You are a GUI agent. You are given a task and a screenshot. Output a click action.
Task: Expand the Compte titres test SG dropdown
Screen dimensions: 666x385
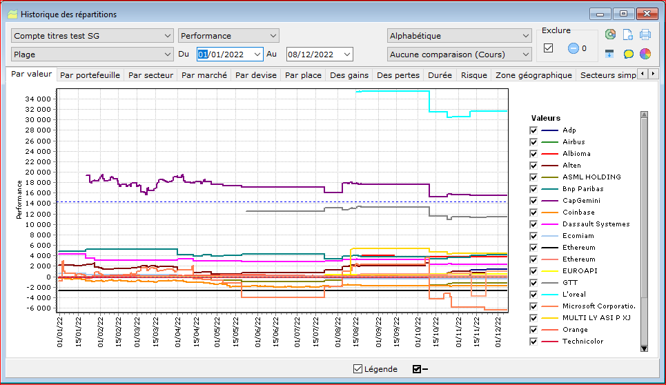pyautogui.click(x=92, y=36)
